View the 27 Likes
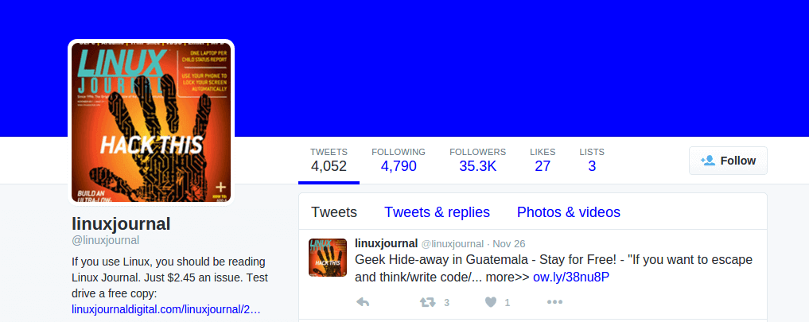Screen dimensions: 809x322 pos(543,160)
